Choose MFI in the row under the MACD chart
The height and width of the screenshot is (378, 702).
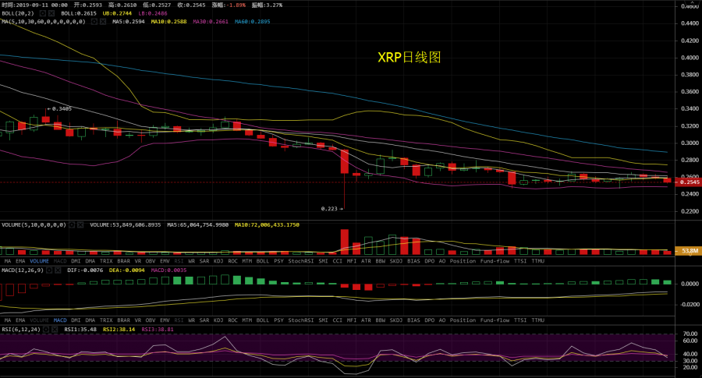352,320
